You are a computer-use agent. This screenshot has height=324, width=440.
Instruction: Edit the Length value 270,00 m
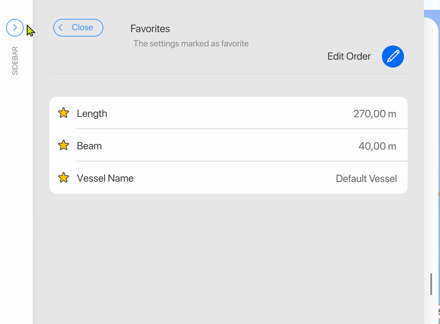(375, 113)
